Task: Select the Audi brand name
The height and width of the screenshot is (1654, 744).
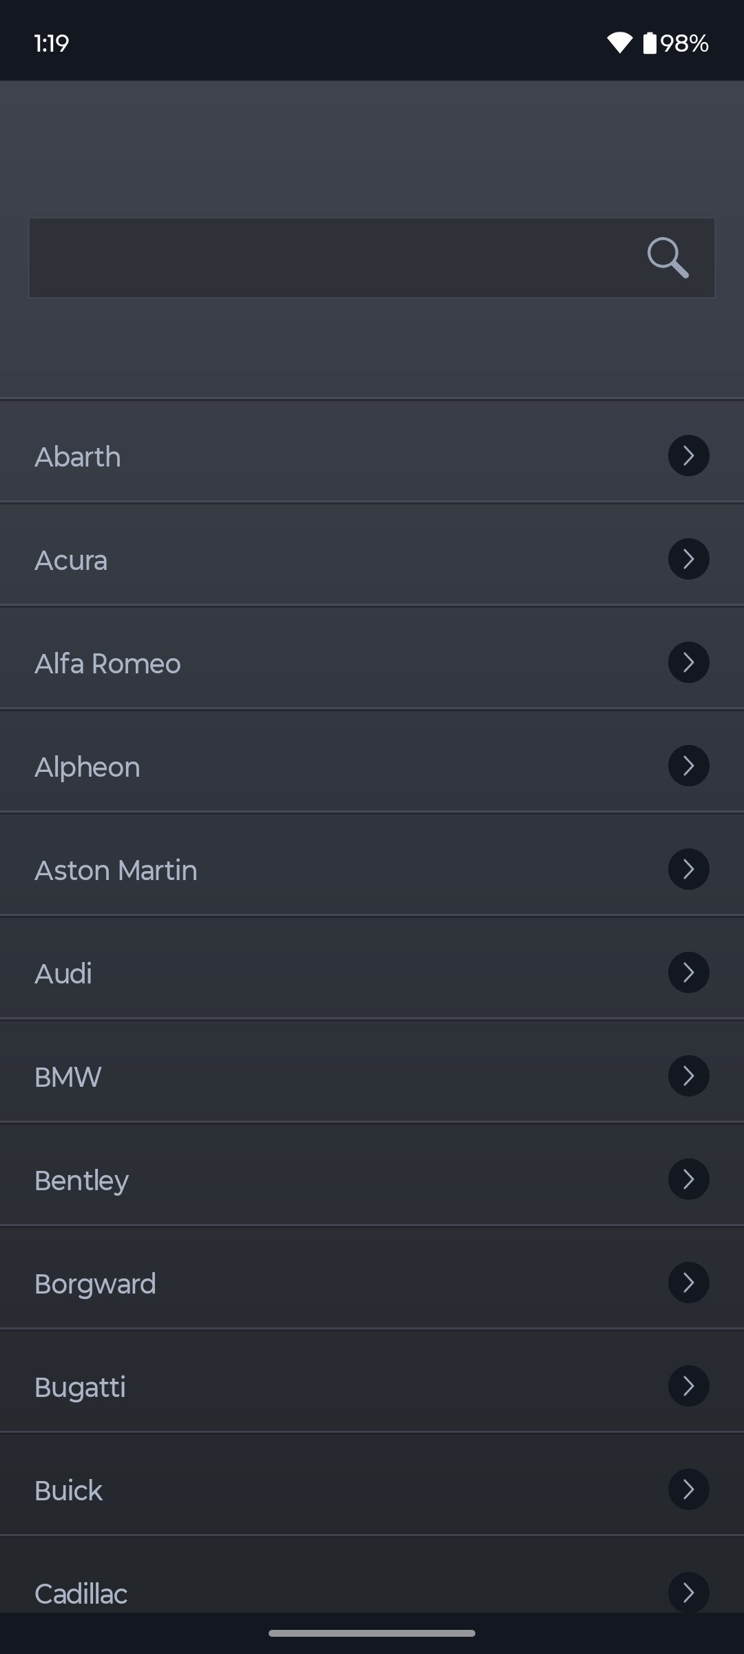Action: tap(63, 974)
